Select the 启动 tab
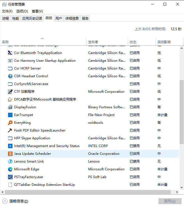The image size is (184, 208). (49, 18)
